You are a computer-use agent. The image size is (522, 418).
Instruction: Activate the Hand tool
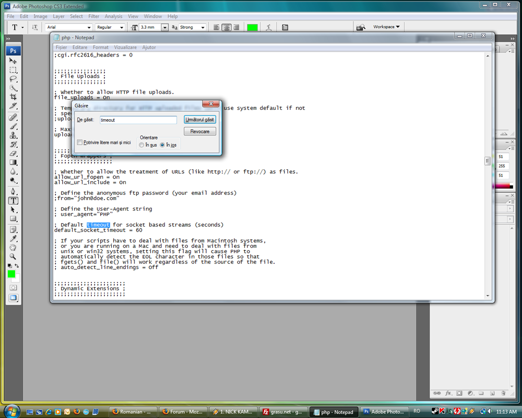(x=13, y=247)
